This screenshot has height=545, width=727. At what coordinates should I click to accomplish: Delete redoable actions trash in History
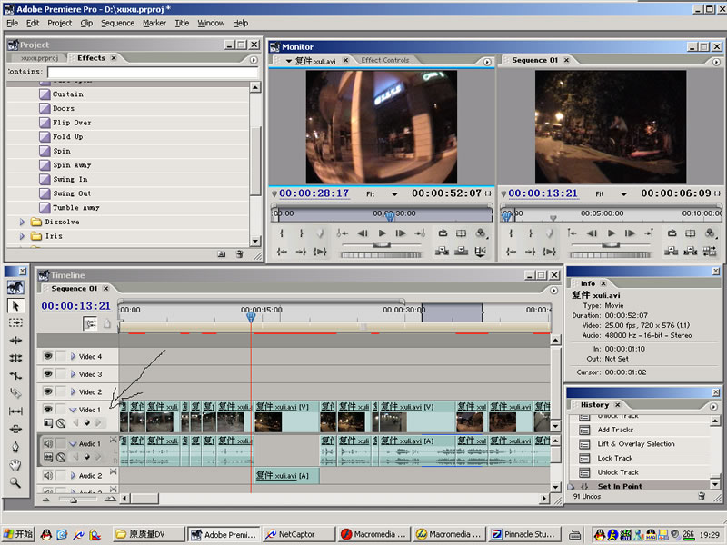702,496
